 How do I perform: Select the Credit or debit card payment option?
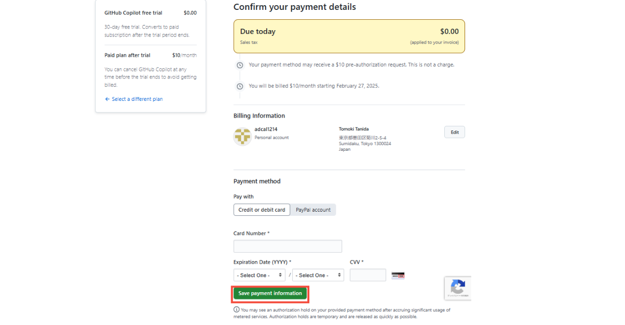coord(261,210)
